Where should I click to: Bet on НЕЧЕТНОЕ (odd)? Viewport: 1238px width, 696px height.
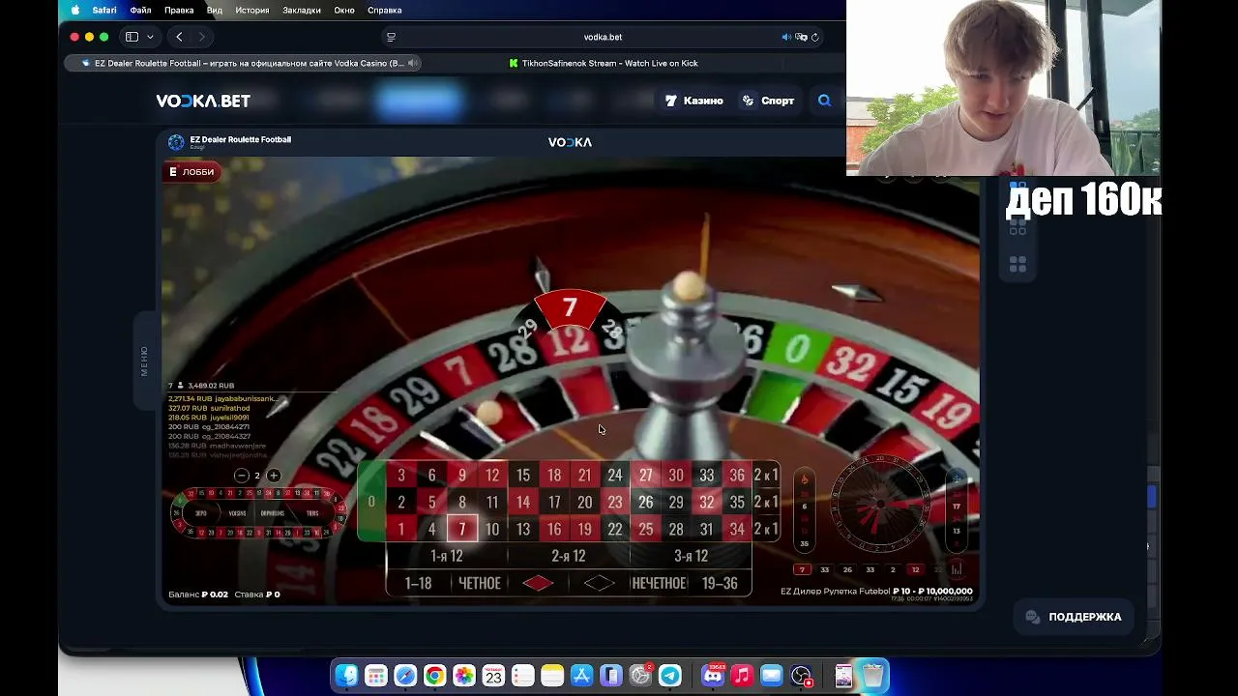coord(659,583)
